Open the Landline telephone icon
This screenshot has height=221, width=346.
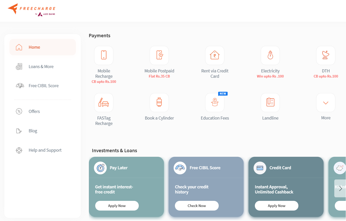click(x=270, y=102)
